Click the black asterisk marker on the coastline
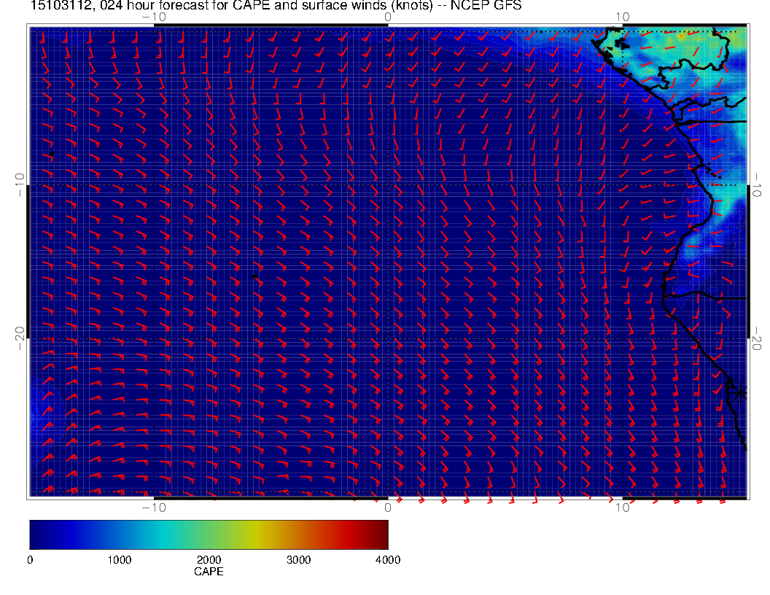 click(739, 393)
